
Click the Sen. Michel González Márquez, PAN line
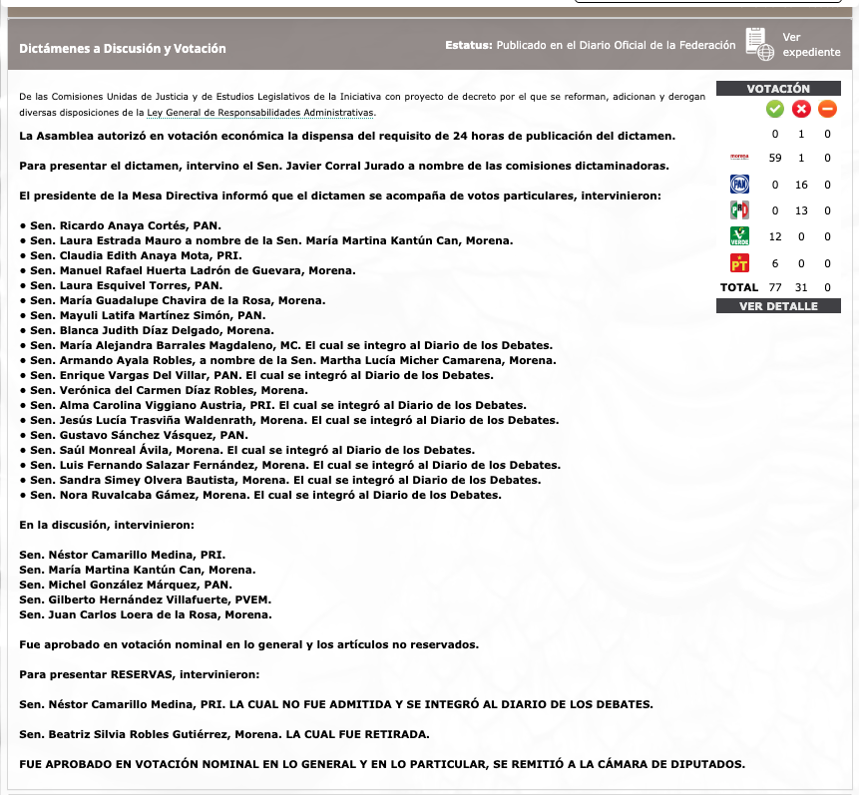[x=126, y=586]
